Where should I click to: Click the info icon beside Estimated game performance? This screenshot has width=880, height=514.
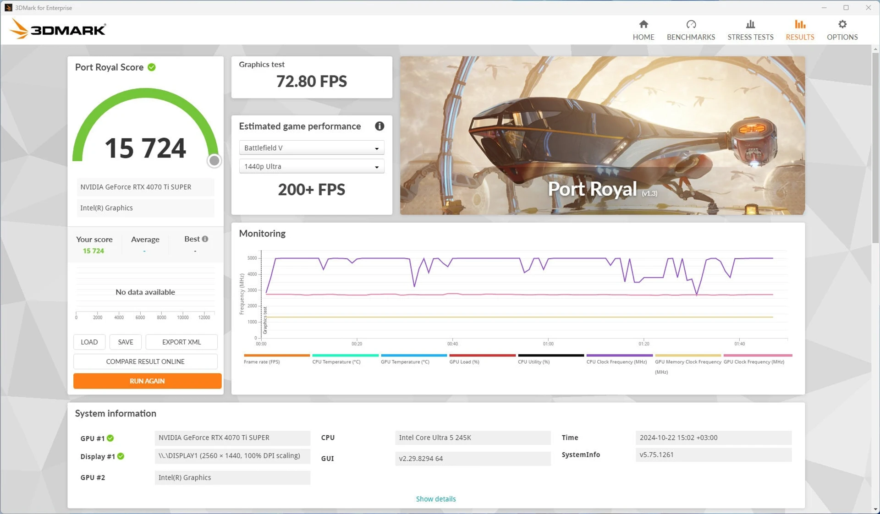[x=379, y=126]
